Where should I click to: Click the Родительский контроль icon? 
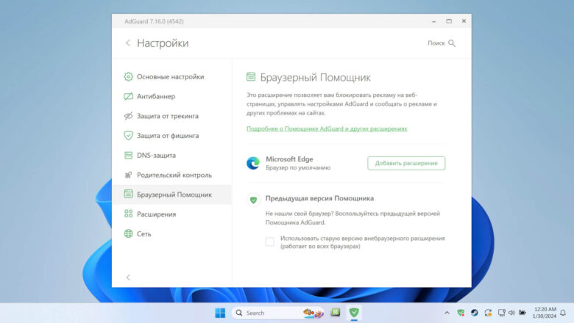point(128,175)
